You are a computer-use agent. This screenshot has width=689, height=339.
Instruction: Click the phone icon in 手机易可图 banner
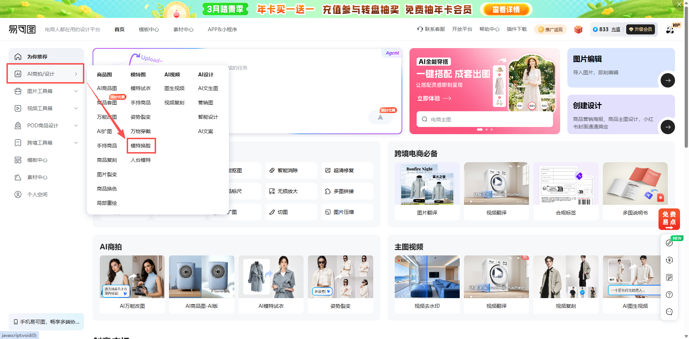(x=16, y=322)
